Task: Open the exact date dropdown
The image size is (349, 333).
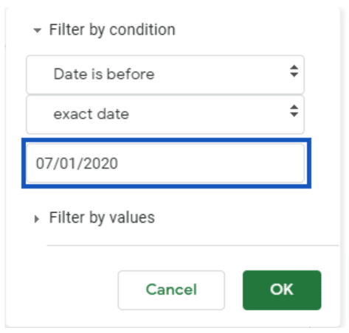Action: pos(165,115)
